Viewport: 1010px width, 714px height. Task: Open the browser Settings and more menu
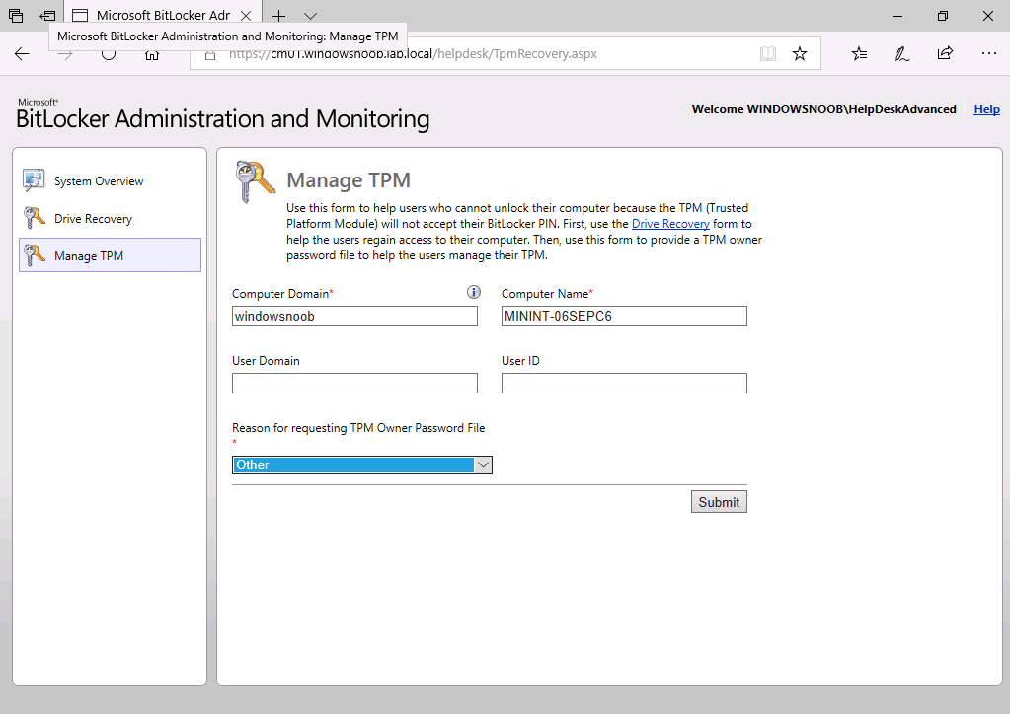click(x=988, y=54)
